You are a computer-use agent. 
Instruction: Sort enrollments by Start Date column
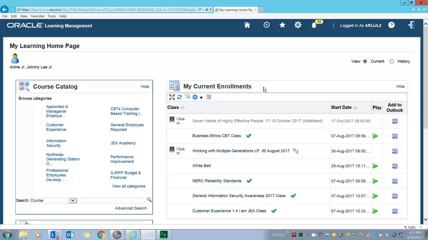[x=341, y=107]
